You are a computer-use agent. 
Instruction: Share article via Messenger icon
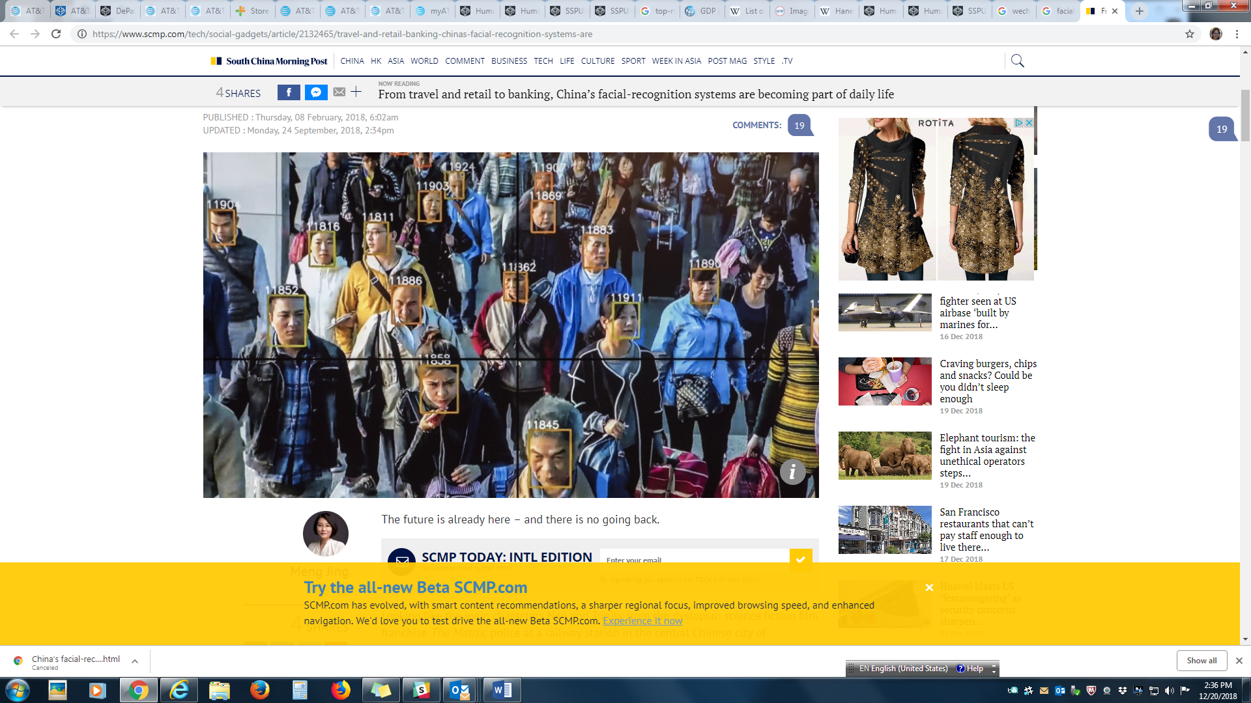(316, 92)
